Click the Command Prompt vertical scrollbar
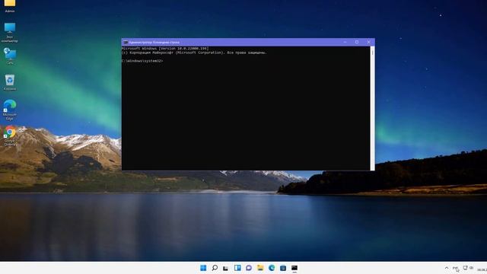487x274 pixels. [372, 108]
